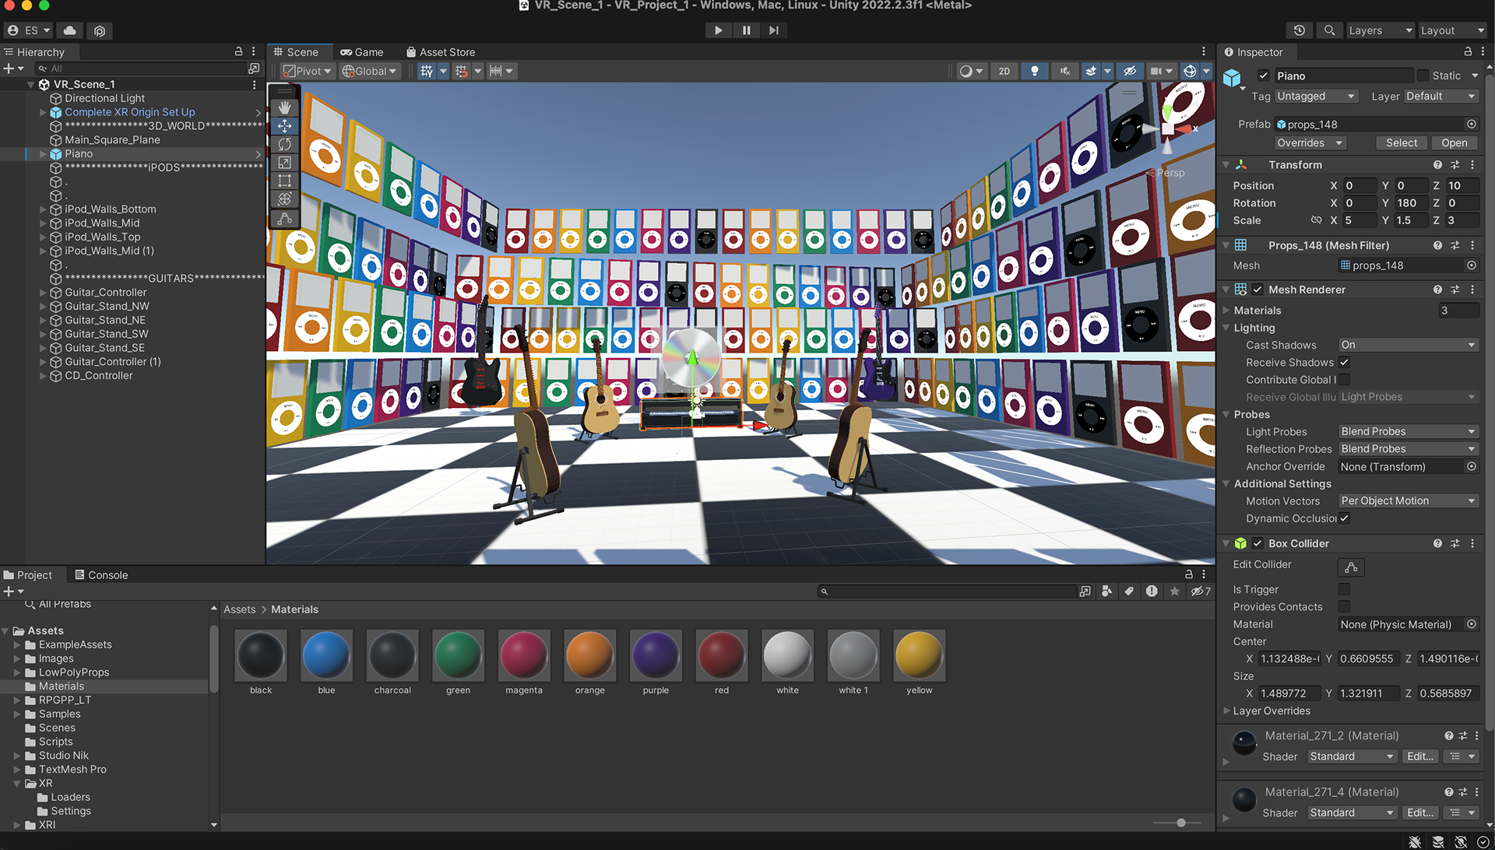Open Motion Vectors dropdown
Screen dimensions: 1495x850
[1408, 501]
